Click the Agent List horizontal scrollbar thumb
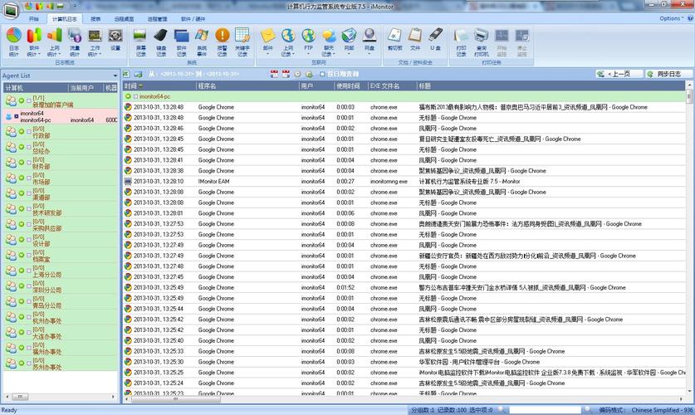 pyautogui.click(x=20, y=397)
